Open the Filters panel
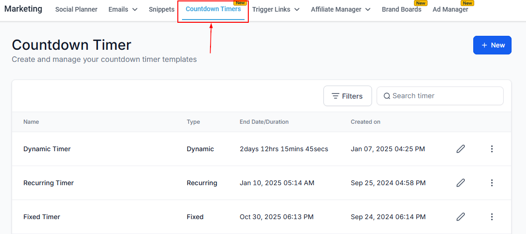The height and width of the screenshot is (234, 526). tap(347, 96)
